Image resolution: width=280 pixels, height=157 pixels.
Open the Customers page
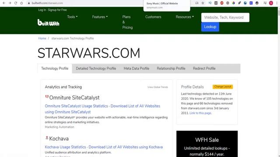(x=153, y=17)
